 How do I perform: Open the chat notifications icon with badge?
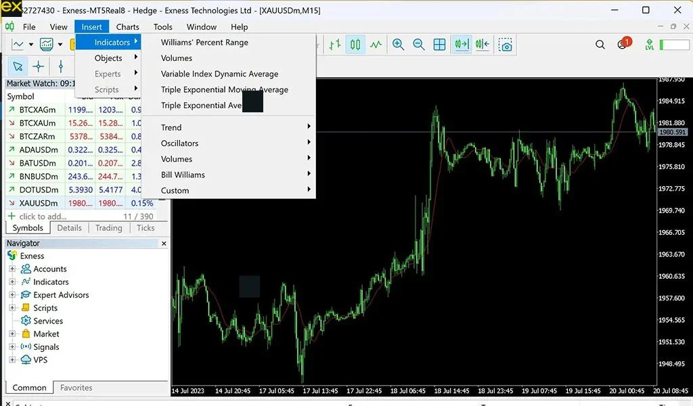623,45
